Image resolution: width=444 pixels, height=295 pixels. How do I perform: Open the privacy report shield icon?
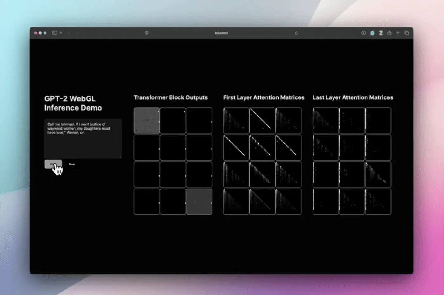coord(147,33)
